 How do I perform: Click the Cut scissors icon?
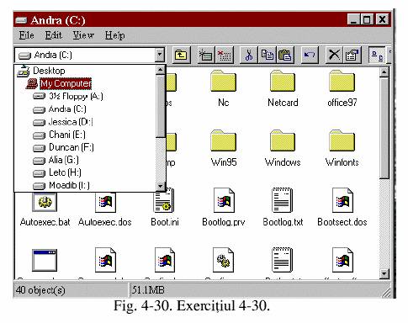click(249, 55)
